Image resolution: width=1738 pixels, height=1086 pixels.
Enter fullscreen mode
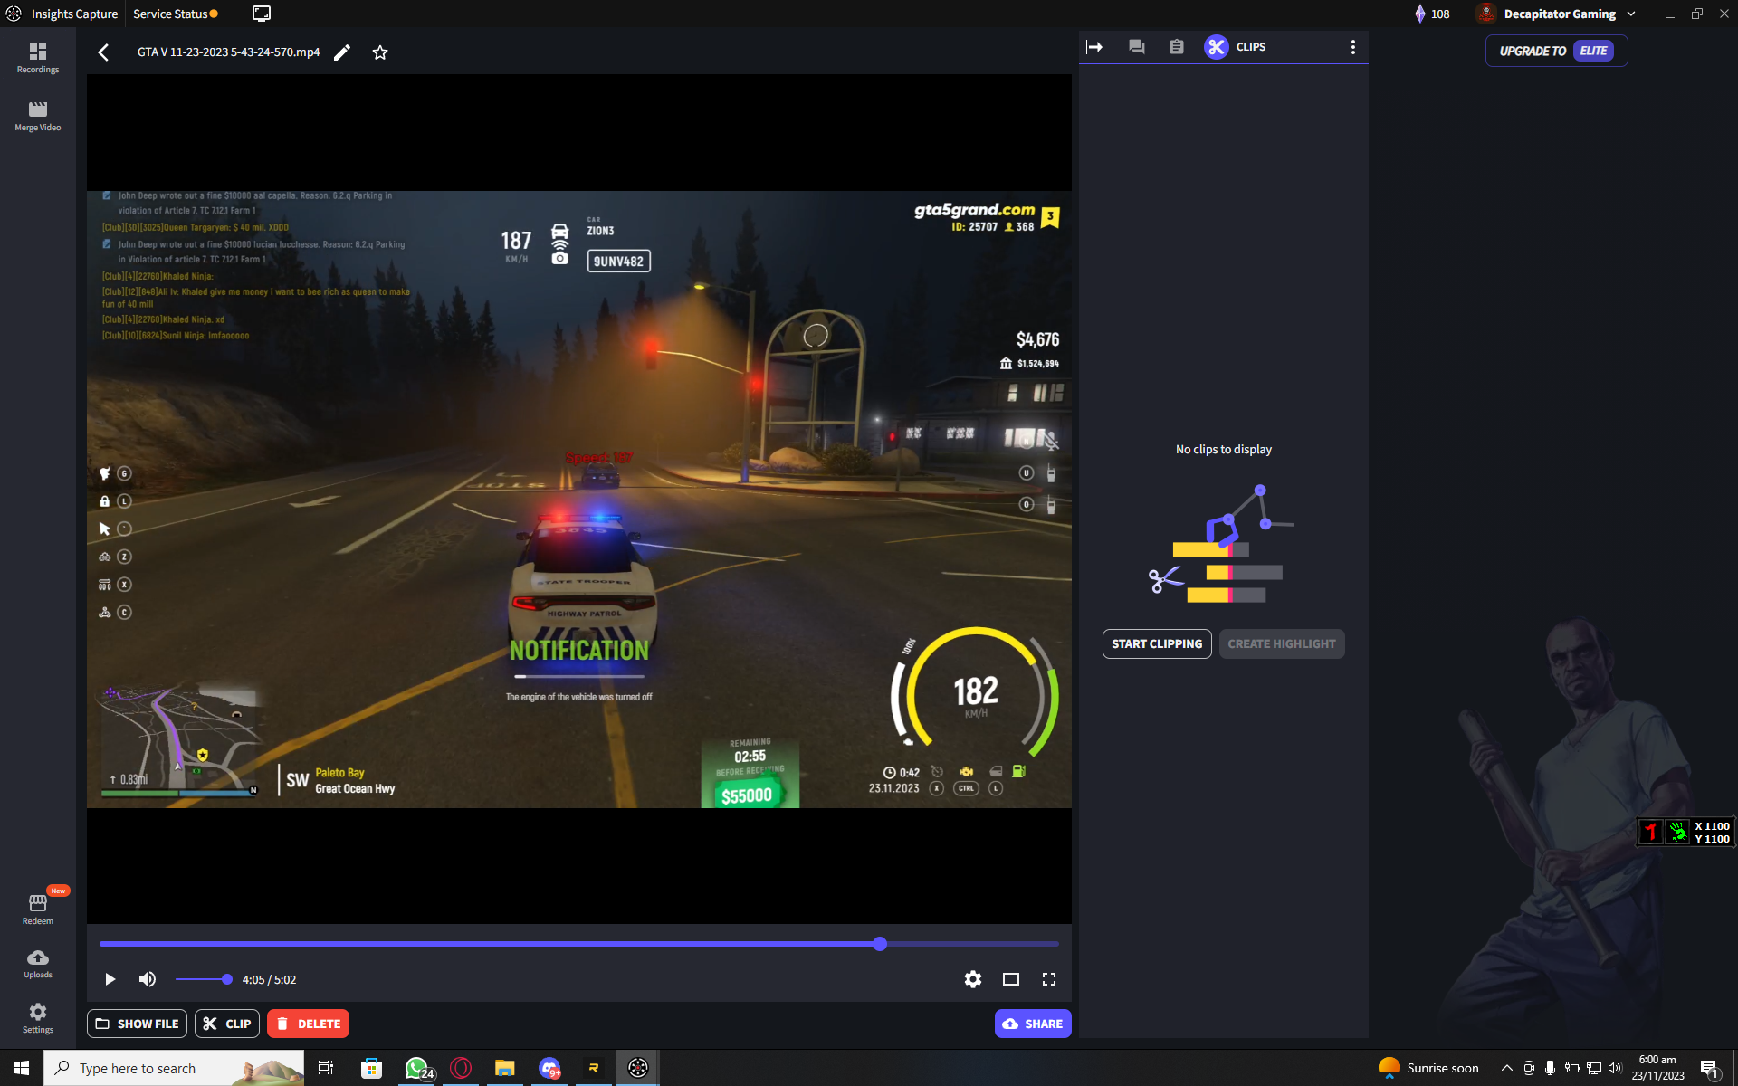[1049, 979]
